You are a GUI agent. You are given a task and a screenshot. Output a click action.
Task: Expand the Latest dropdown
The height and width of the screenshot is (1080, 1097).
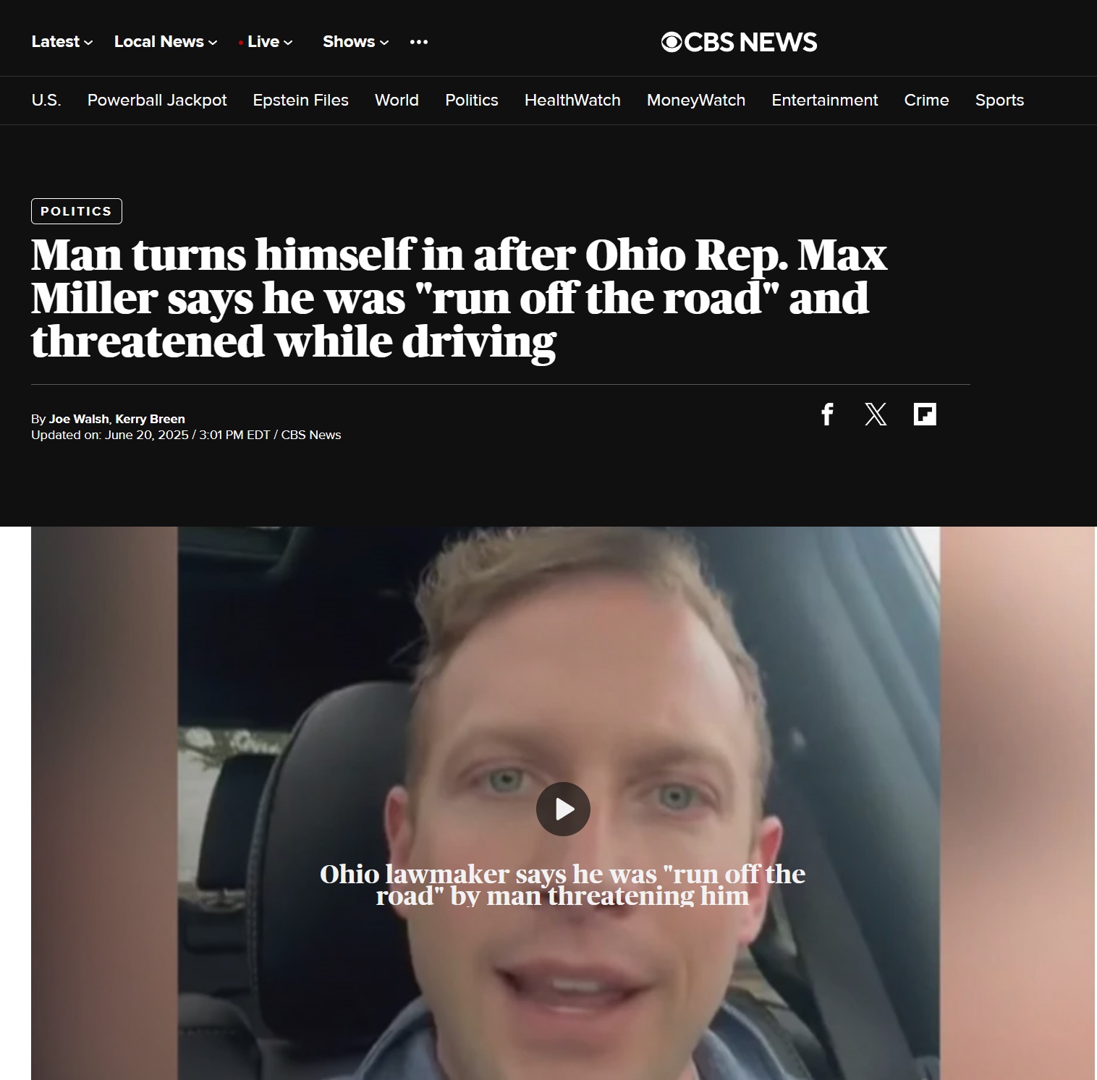(x=62, y=42)
